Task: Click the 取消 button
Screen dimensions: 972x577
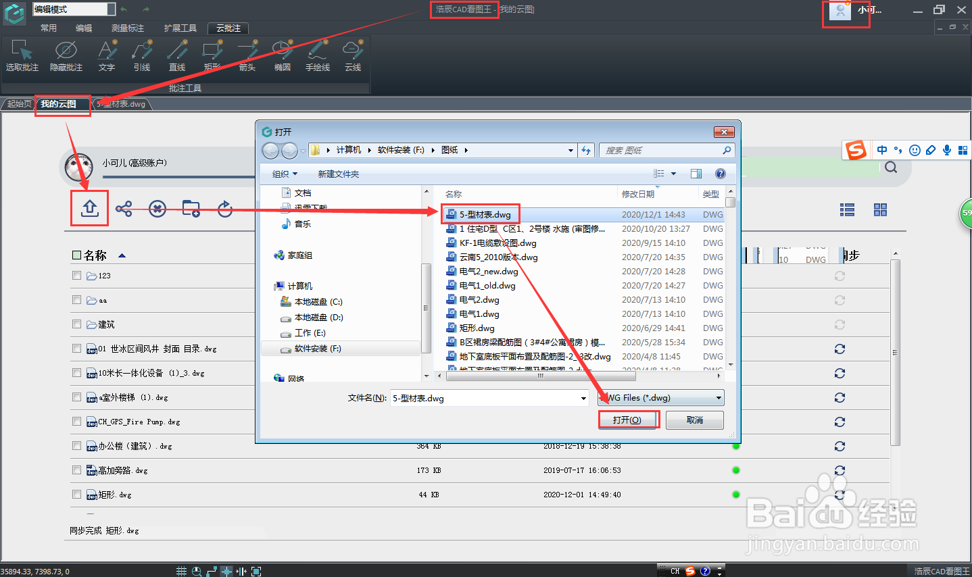Action: click(x=695, y=420)
